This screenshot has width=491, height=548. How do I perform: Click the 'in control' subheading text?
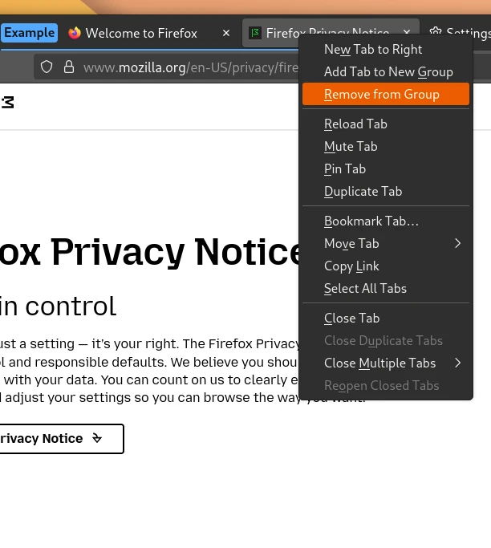coord(58,306)
